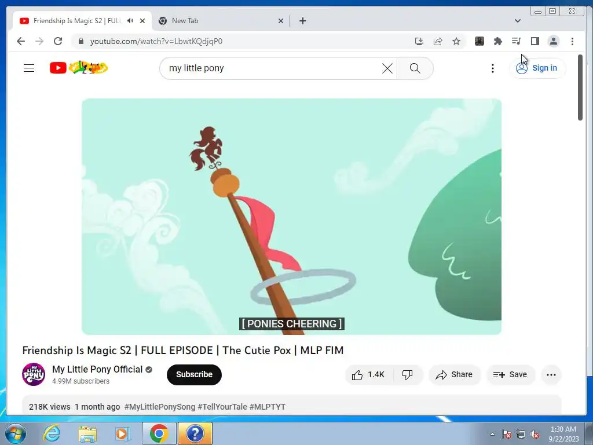Open My Little Pony Official channel avatar
The image size is (593, 445).
[34, 374]
